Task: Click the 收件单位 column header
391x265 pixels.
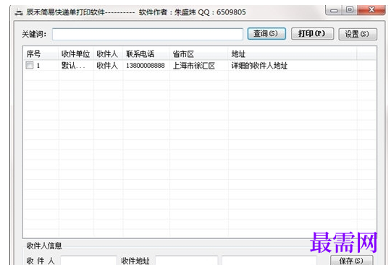Action: [x=76, y=53]
